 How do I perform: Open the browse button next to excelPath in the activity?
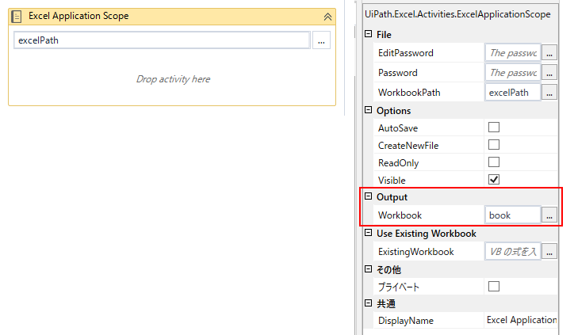click(321, 40)
